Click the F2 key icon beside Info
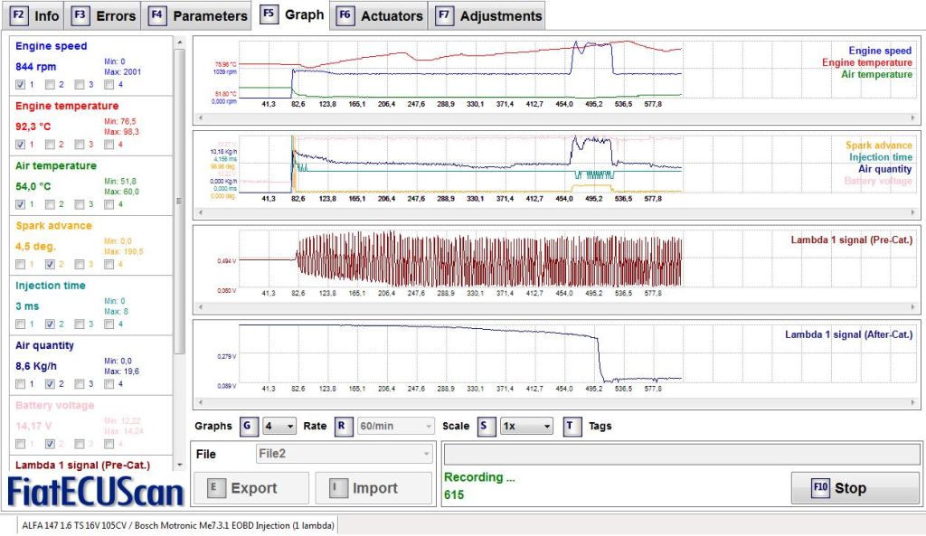The height and width of the screenshot is (536, 926). (x=20, y=15)
